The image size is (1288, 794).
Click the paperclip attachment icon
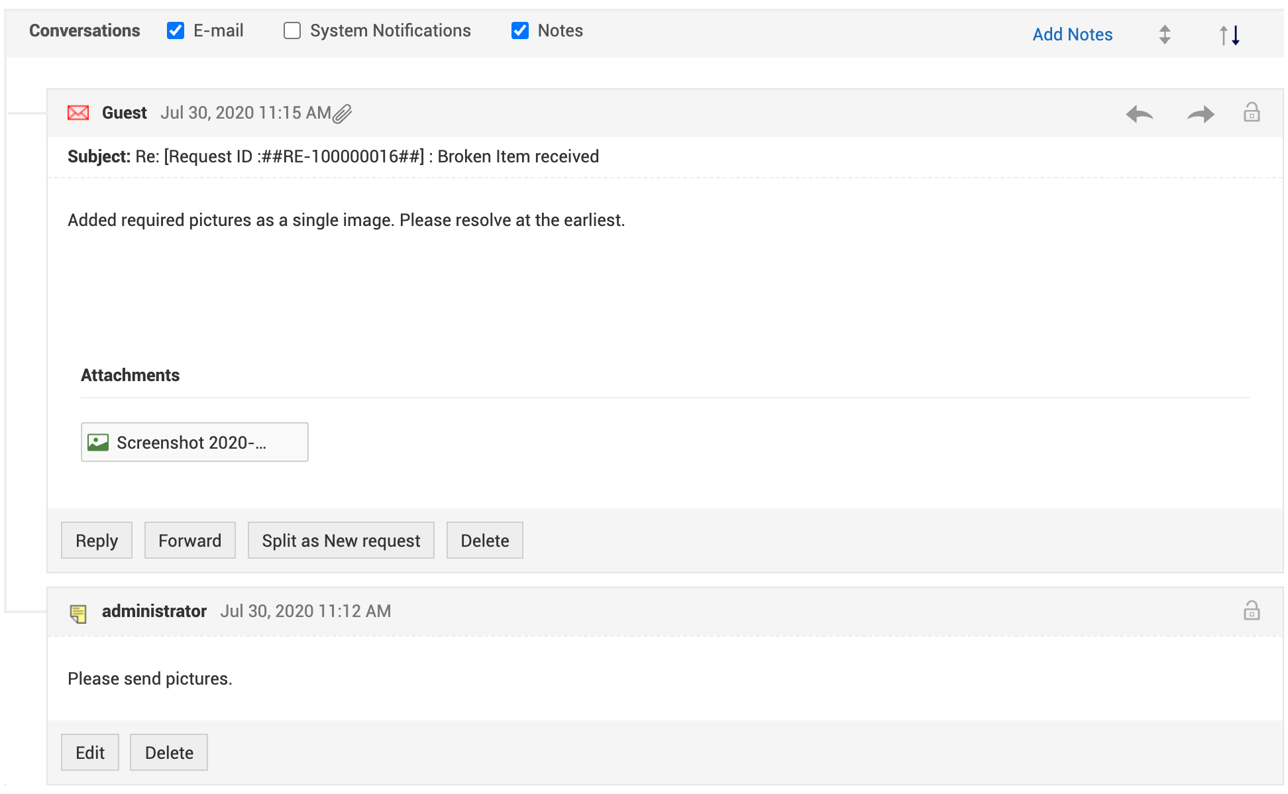(342, 114)
